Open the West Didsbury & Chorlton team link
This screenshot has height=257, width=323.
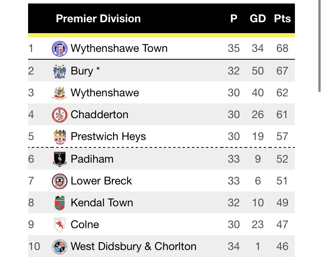[133, 246]
